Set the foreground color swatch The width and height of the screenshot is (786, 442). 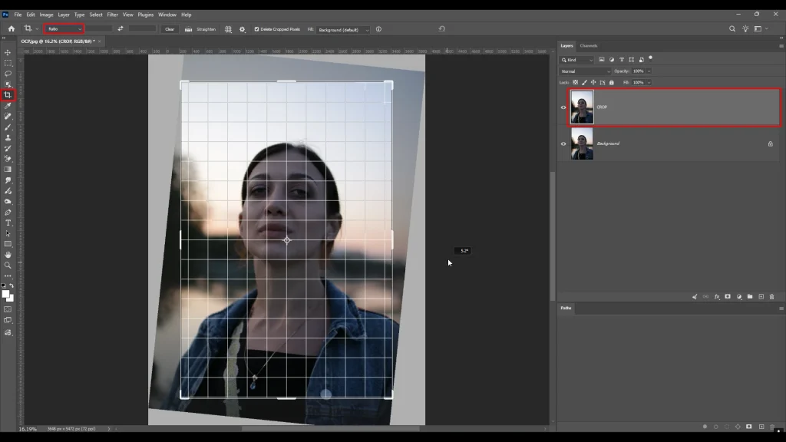click(5, 294)
